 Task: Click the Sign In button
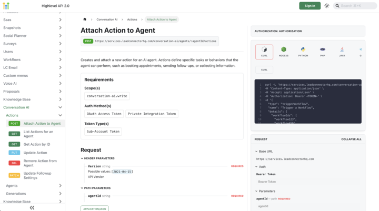tap(310, 6)
